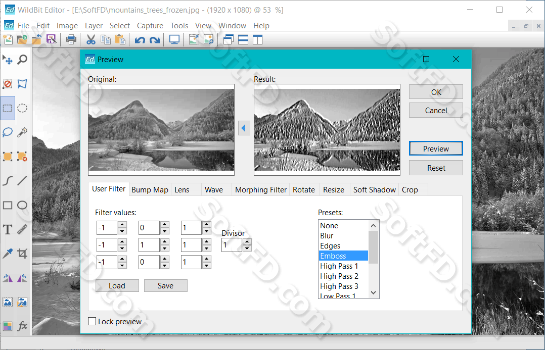Click the Divisor input field
This screenshot has height=350, width=545.
(232, 245)
